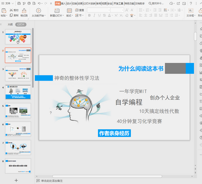
Task: Click the Clear Formatting eraser icon
Action: pyautogui.click(x=127, y=15)
